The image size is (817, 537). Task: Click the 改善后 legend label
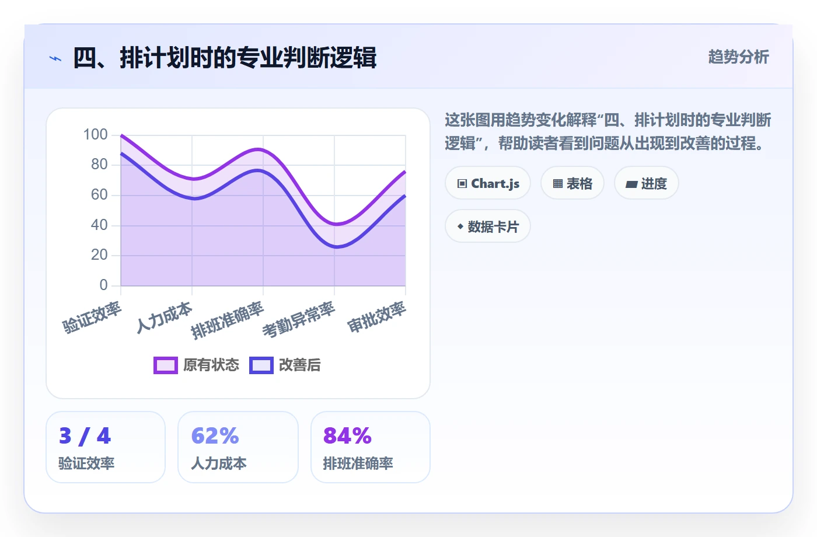click(x=300, y=365)
